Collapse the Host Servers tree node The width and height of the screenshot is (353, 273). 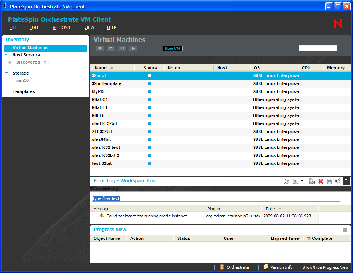pyautogui.click(x=6, y=55)
